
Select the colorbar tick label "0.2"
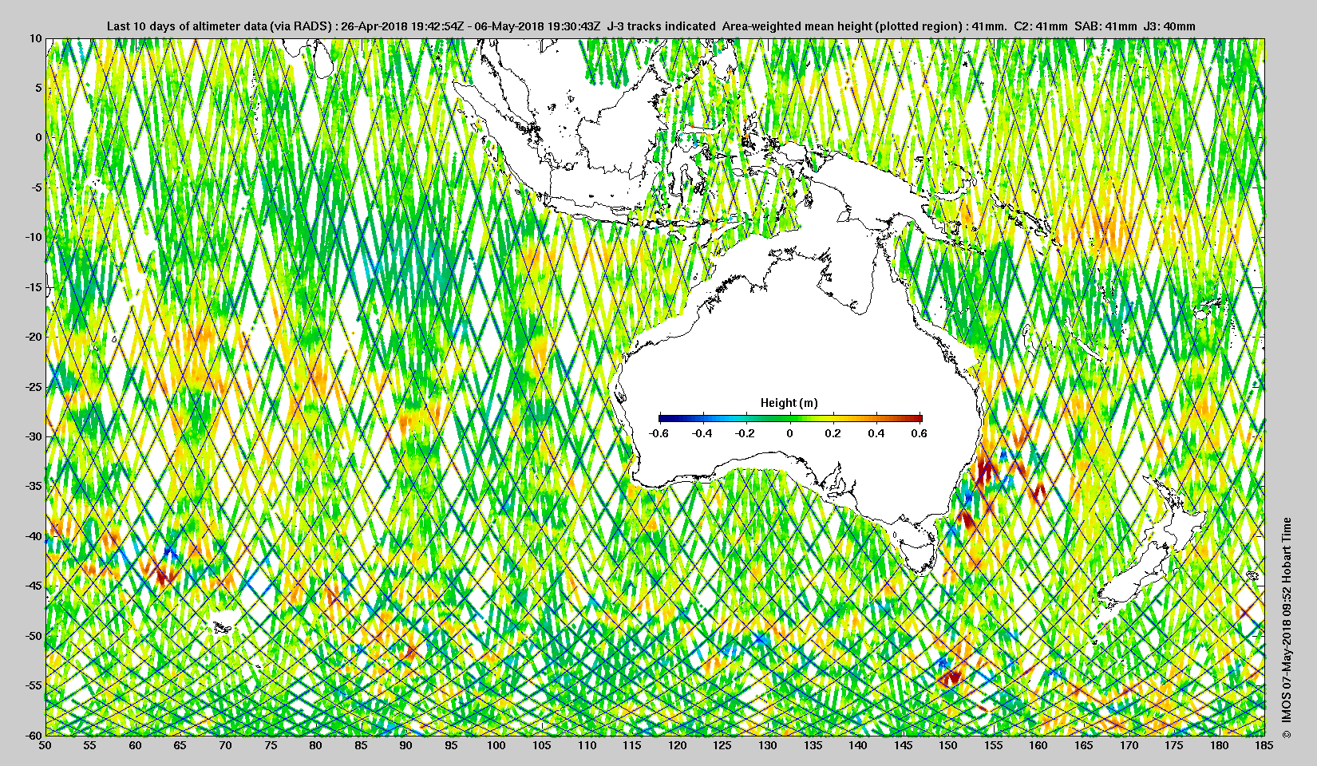click(833, 433)
